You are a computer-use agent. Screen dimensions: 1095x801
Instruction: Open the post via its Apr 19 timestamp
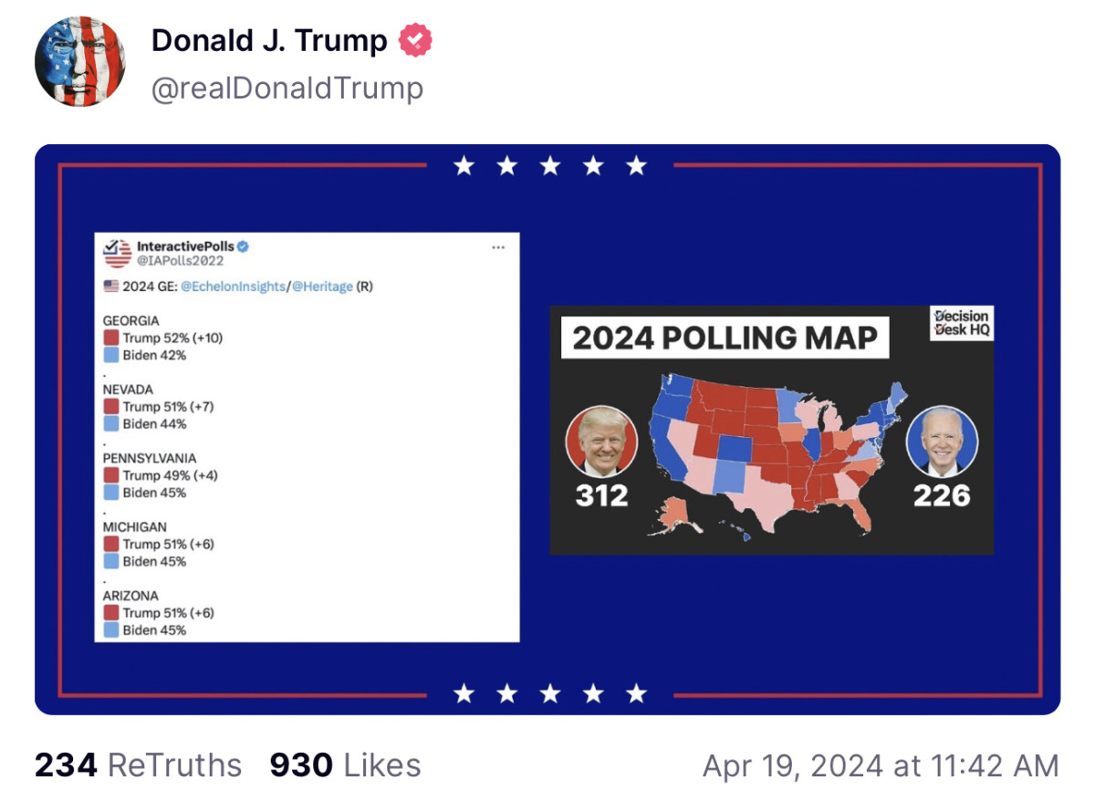tap(878, 765)
